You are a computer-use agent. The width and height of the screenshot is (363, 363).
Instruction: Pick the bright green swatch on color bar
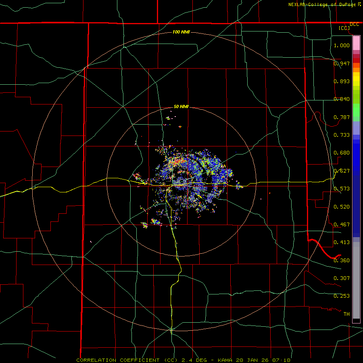coord(356,110)
